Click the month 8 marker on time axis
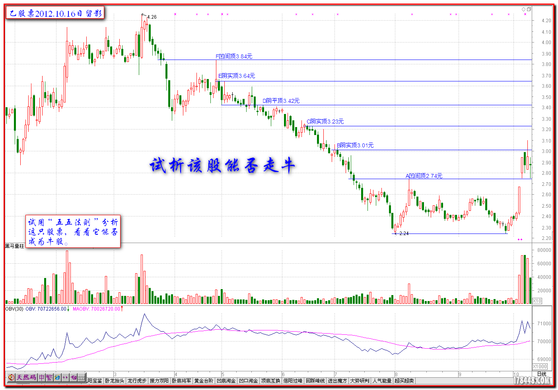 397,375
